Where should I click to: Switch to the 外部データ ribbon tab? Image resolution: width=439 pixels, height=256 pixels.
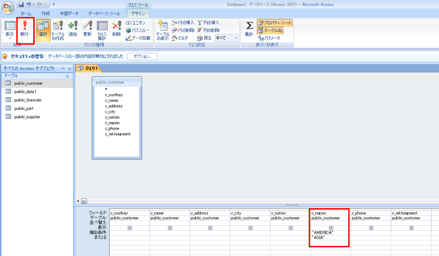(69, 14)
